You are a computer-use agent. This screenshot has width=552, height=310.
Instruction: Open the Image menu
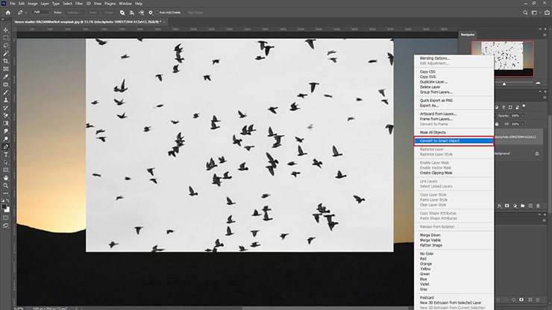click(32, 4)
